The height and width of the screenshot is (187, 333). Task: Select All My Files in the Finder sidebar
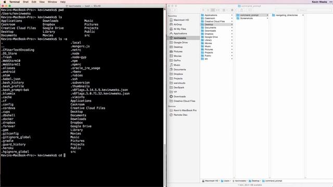point(178,29)
